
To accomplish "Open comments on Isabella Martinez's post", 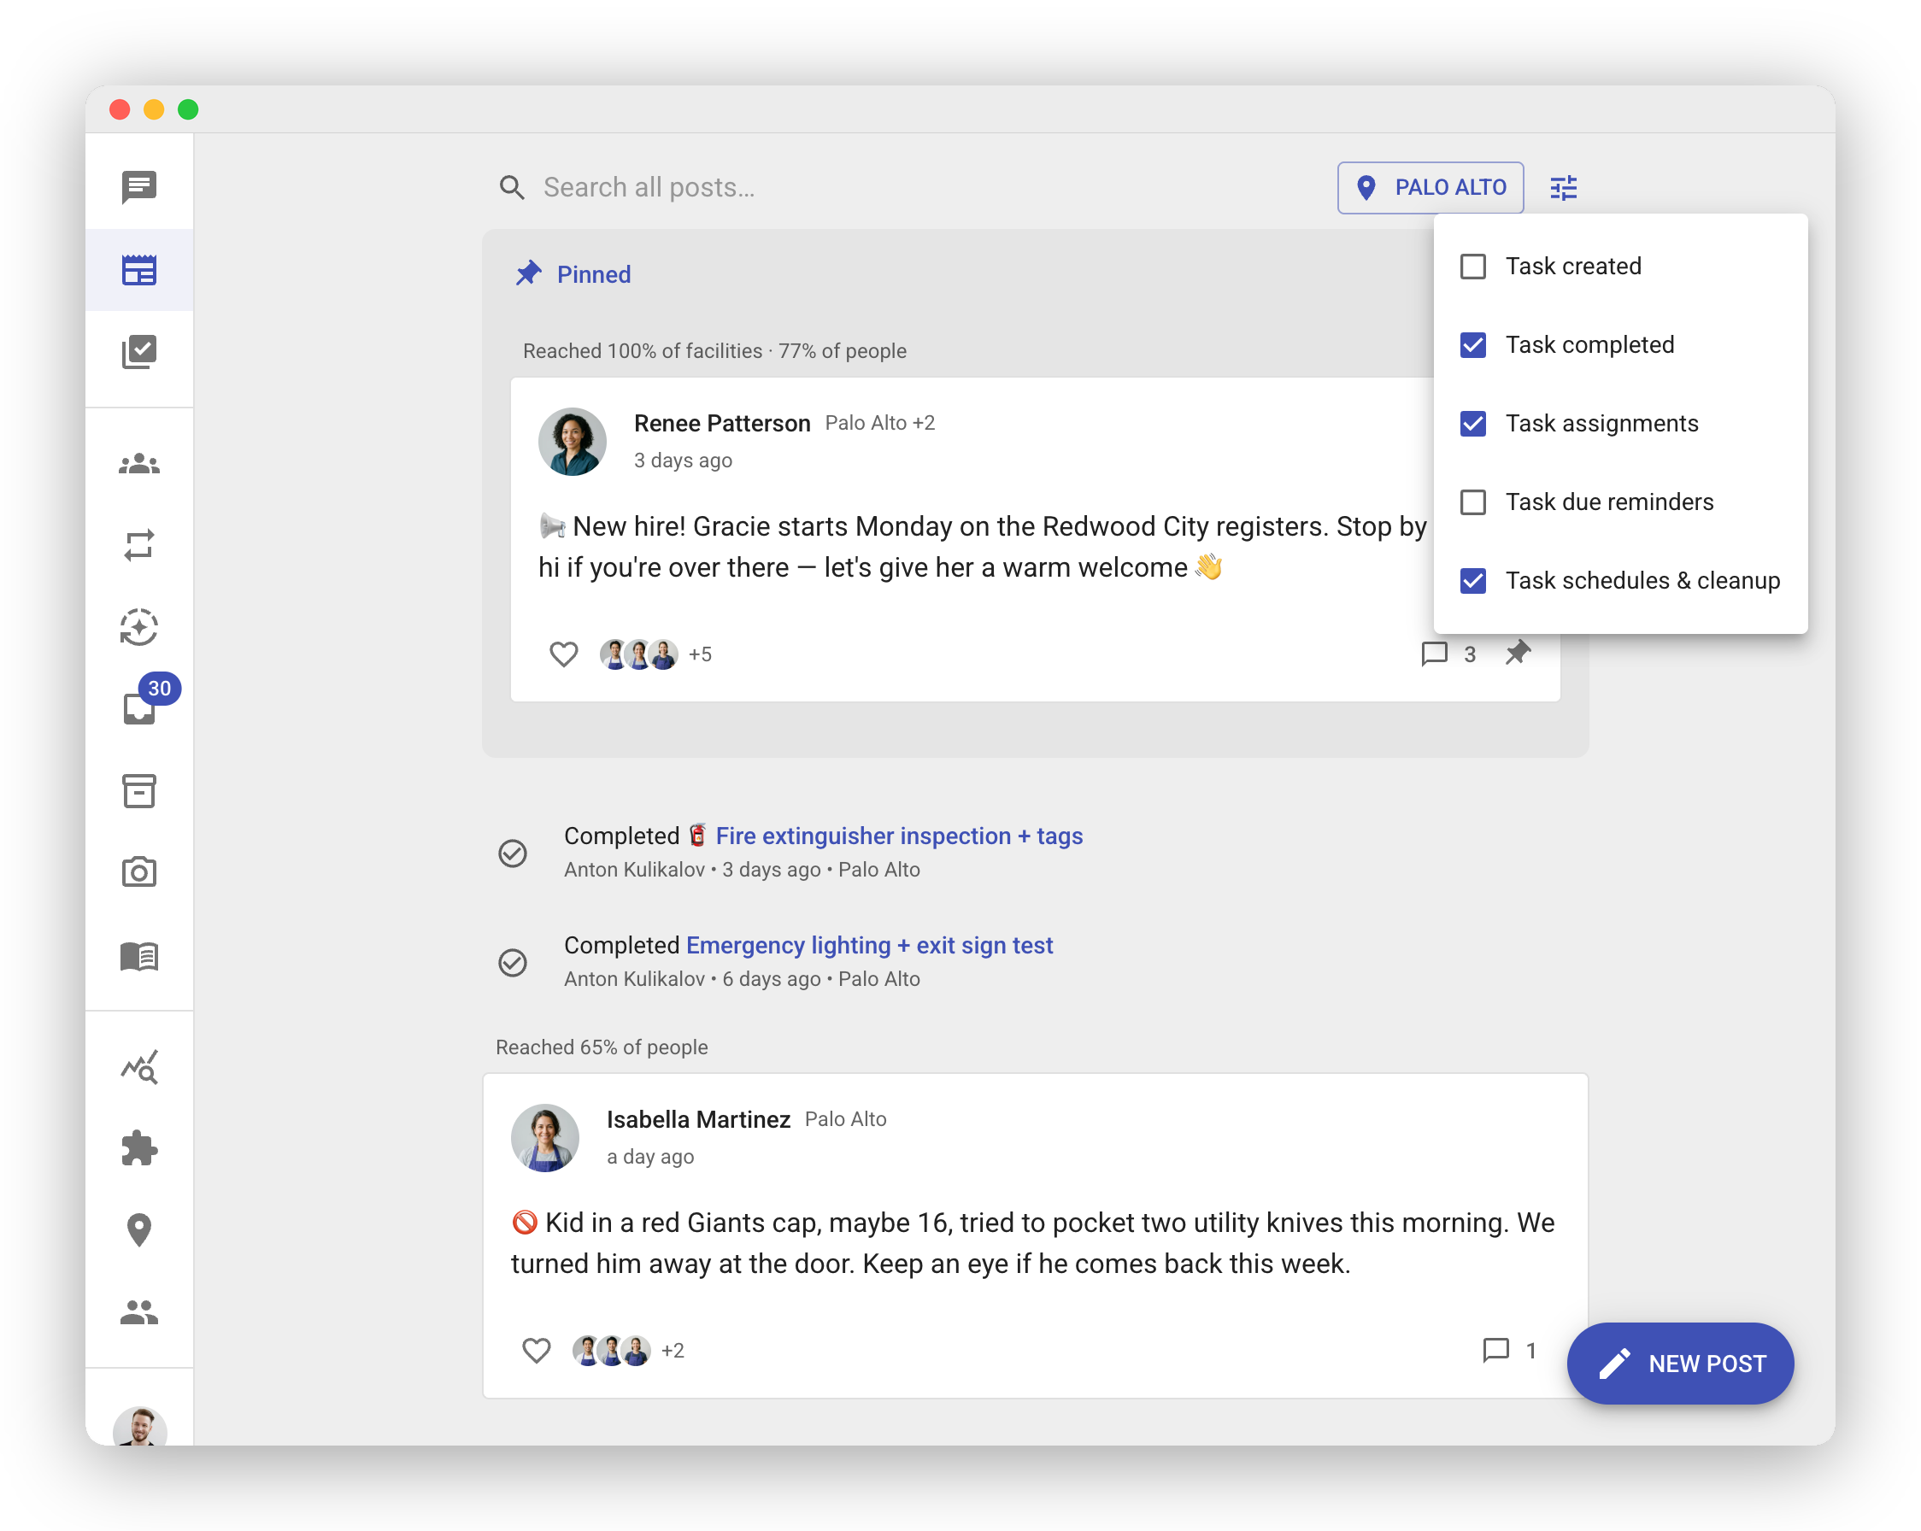I will click(x=1508, y=1350).
